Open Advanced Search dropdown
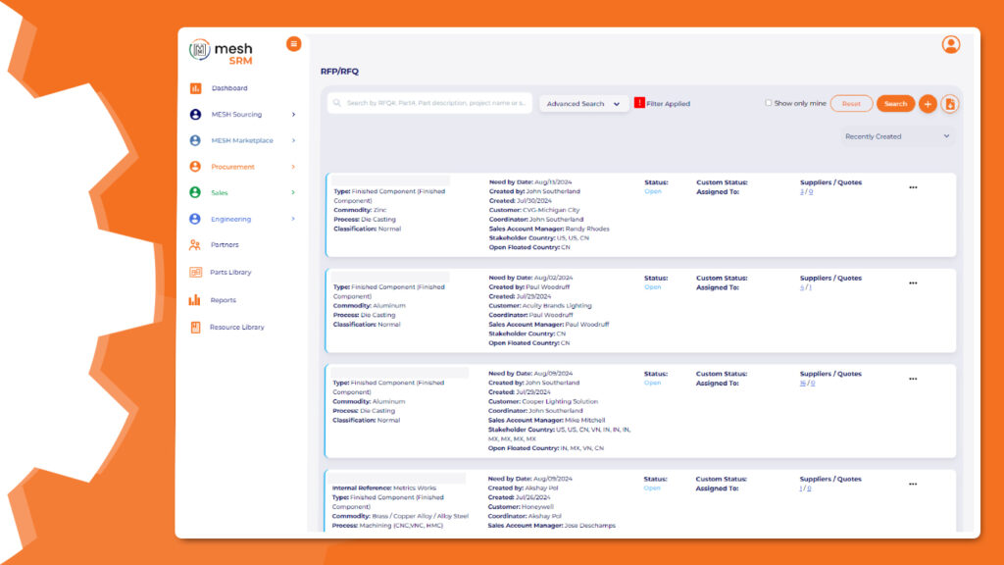This screenshot has width=1004, height=565. click(583, 104)
